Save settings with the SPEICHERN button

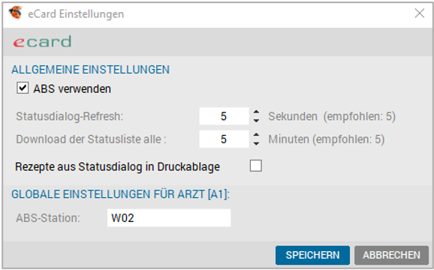click(x=312, y=255)
